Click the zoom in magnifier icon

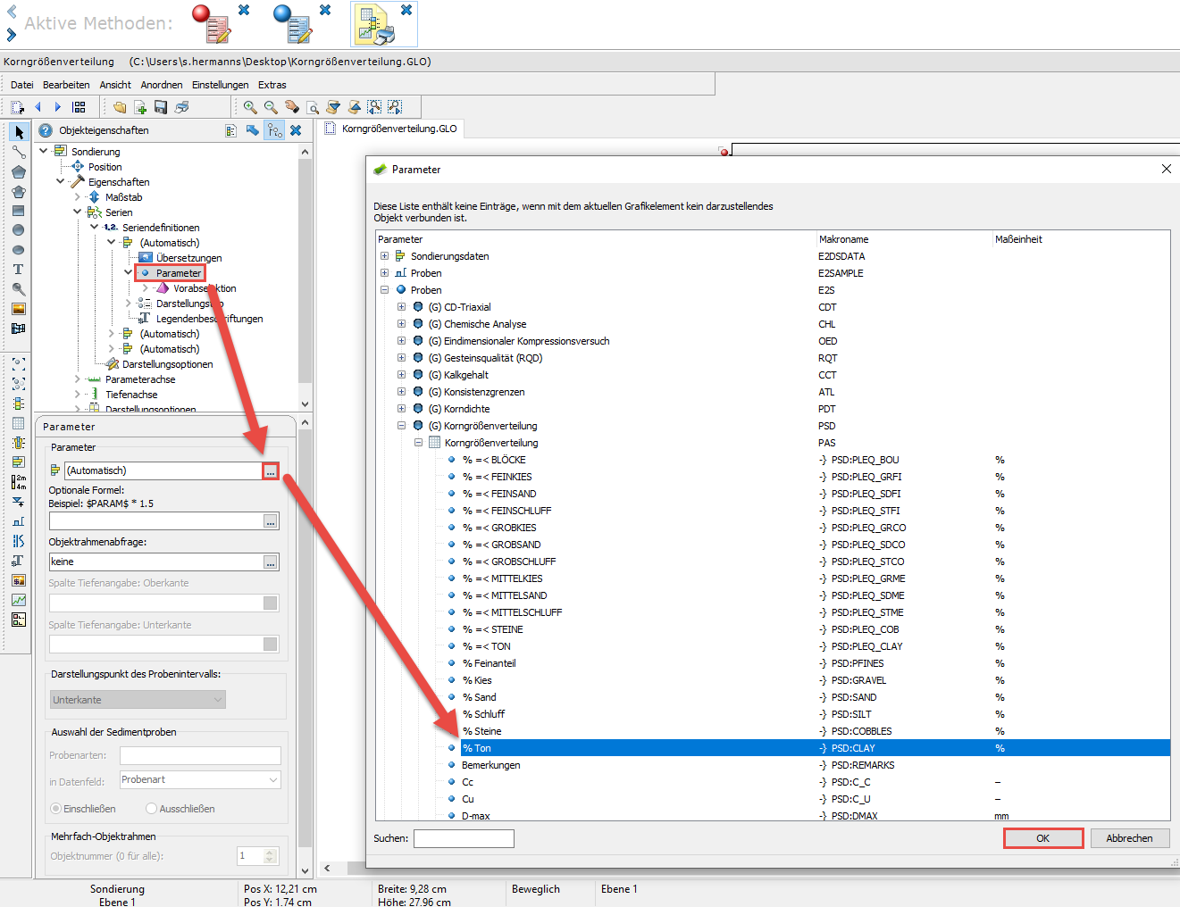250,107
